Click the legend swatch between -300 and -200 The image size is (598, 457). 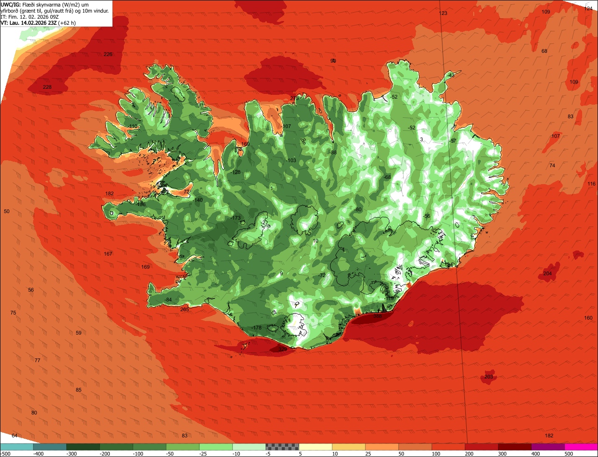click(83, 447)
